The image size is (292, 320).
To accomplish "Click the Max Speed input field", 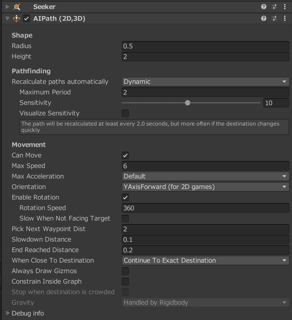I will click(205, 166).
